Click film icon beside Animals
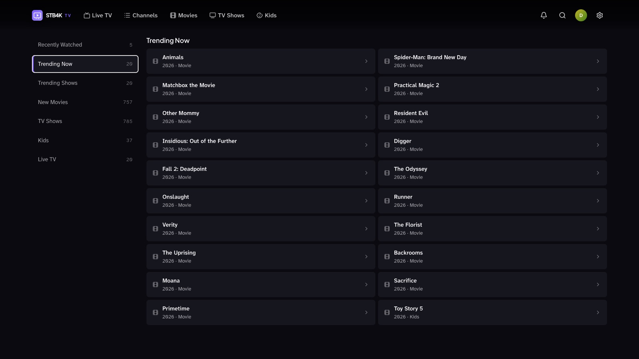Image resolution: width=639 pixels, height=359 pixels. point(155,61)
